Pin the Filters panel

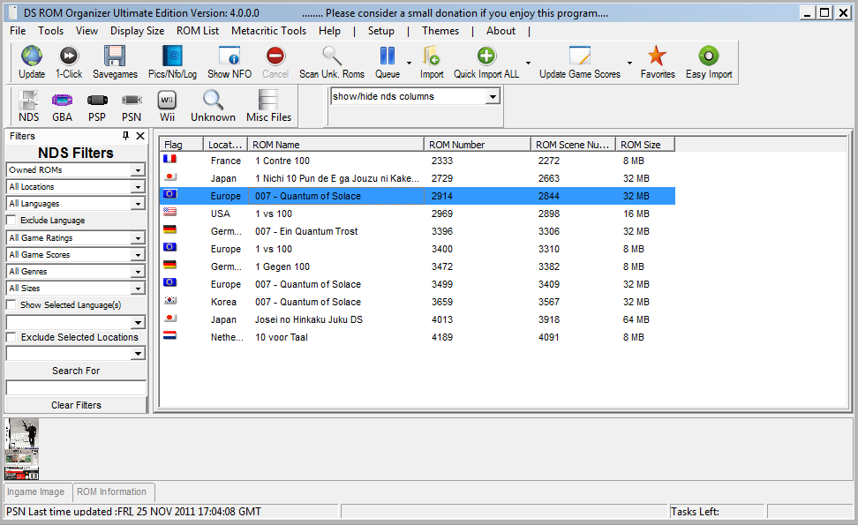tap(126, 136)
